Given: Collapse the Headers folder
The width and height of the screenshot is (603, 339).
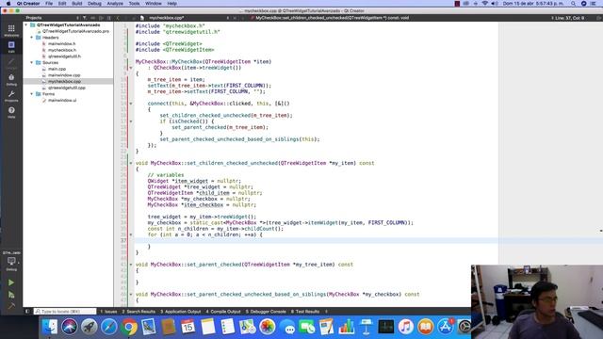Looking at the screenshot, I should click(x=32, y=38).
